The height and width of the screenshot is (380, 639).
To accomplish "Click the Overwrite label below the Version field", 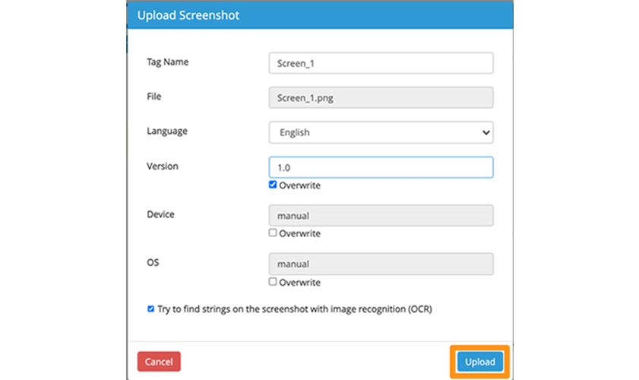I will (x=299, y=185).
